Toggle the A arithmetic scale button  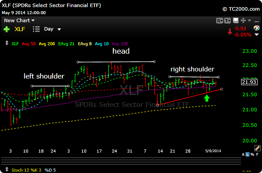243,154
